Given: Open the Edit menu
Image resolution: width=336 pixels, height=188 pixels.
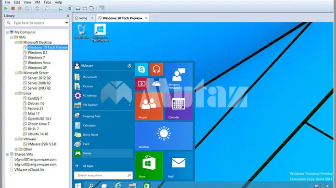Looking at the screenshot, I should pos(17,2).
